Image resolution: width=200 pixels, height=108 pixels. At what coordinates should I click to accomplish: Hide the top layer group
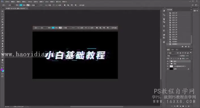click(168, 61)
